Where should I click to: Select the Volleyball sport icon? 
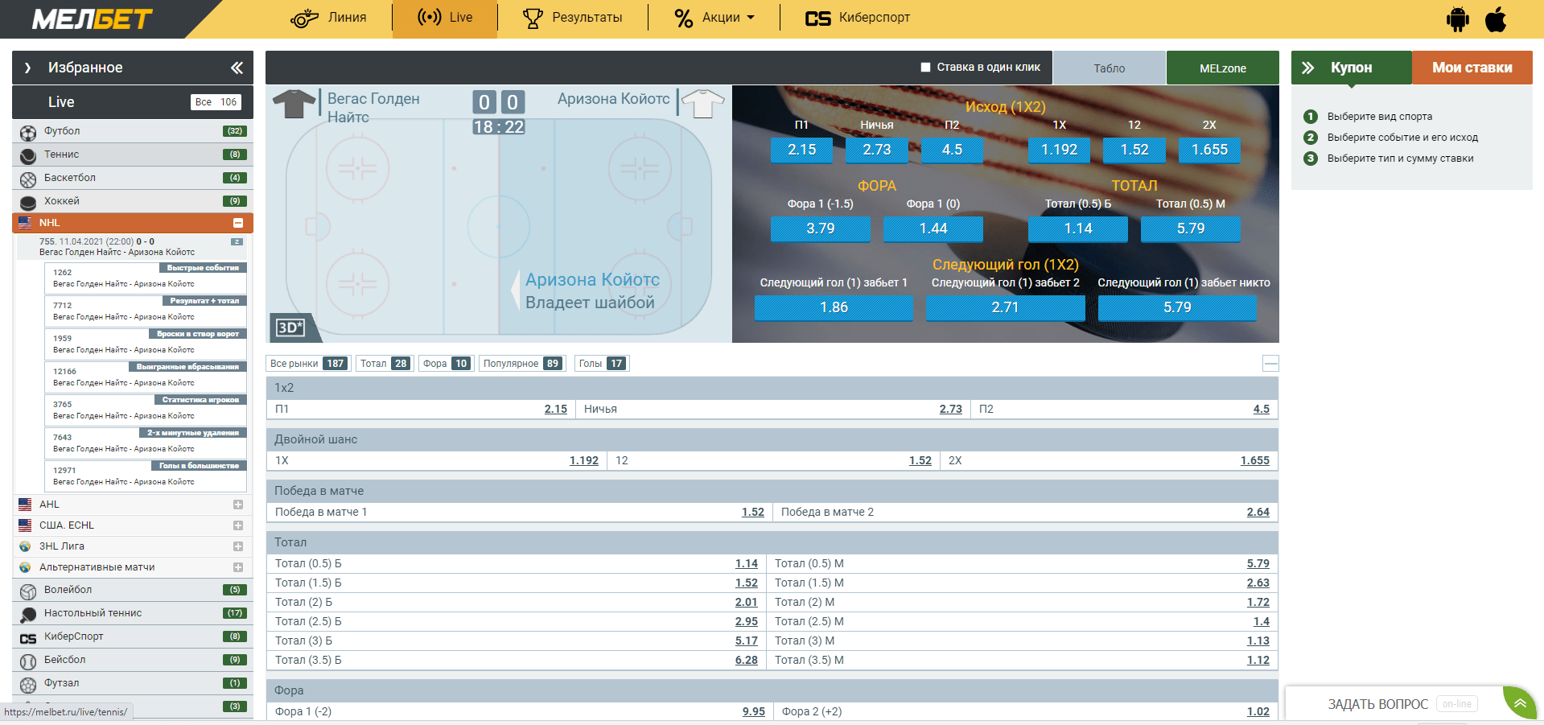28,591
